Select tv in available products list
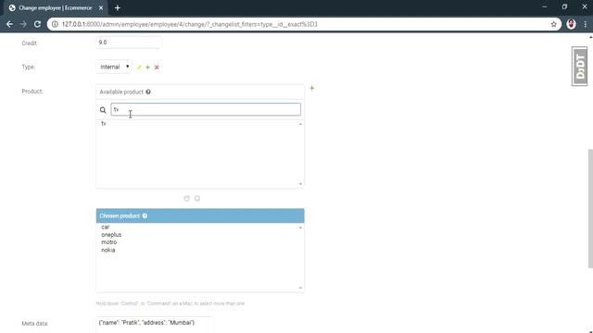The width and height of the screenshot is (593, 333). [x=103, y=124]
